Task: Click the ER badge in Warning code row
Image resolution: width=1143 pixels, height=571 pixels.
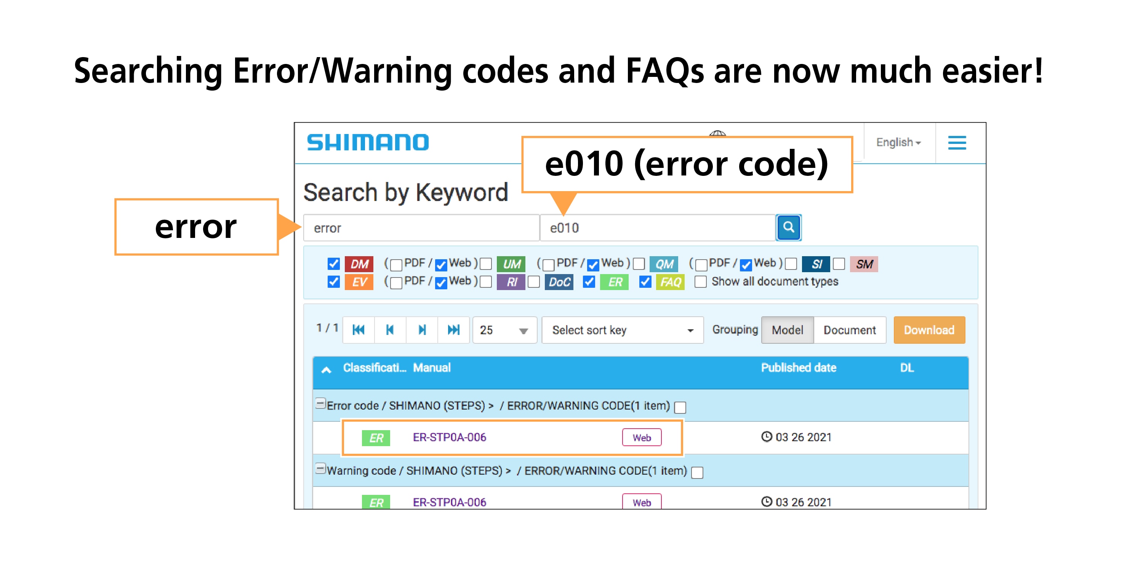Action: (x=376, y=502)
